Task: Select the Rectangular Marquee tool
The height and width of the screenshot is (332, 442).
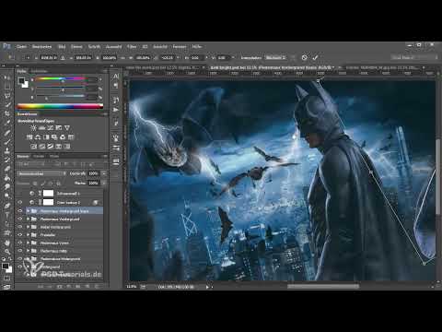Action: pos(7,87)
